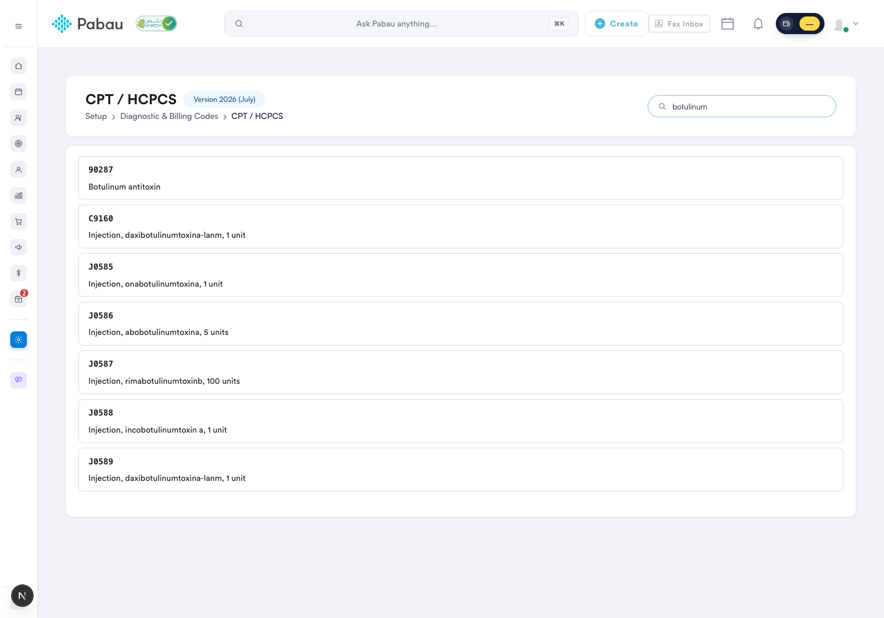The height and width of the screenshot is (618, 884).
Task: Go to Diagnostic & Billing Codes breadcrumb
Action: 169,116
